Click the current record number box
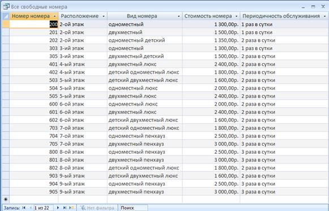Image resolution: width=329 pixels, height=211 pixels. coord(43,208)
